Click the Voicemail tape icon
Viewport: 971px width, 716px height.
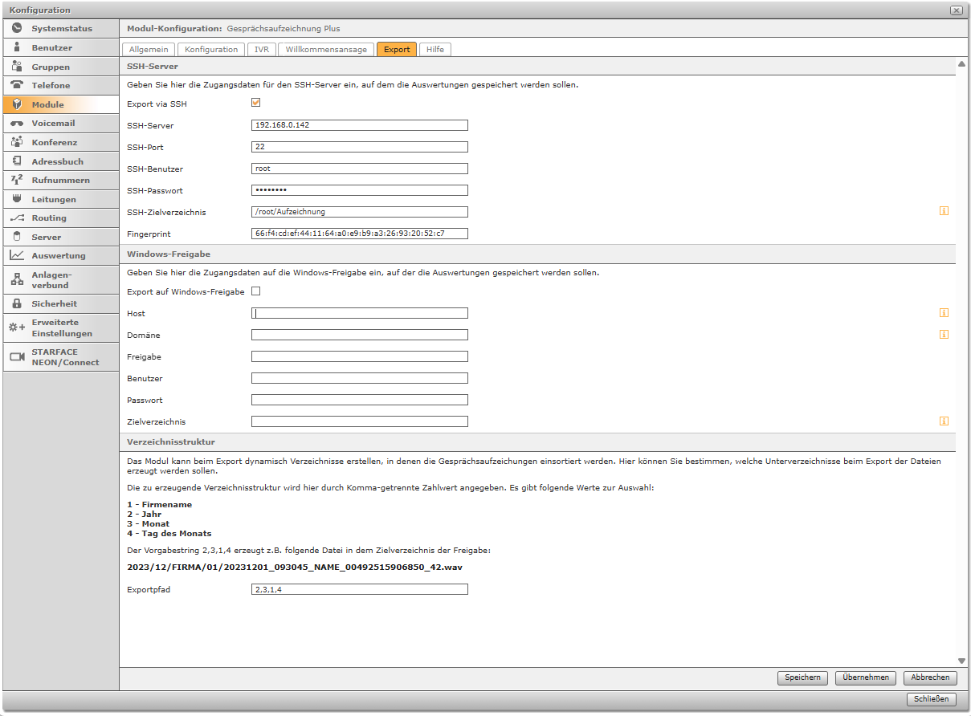[17, 124]
